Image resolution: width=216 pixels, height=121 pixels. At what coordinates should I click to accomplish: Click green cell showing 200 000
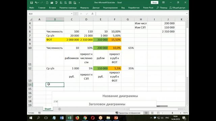(x=101, y=48)
